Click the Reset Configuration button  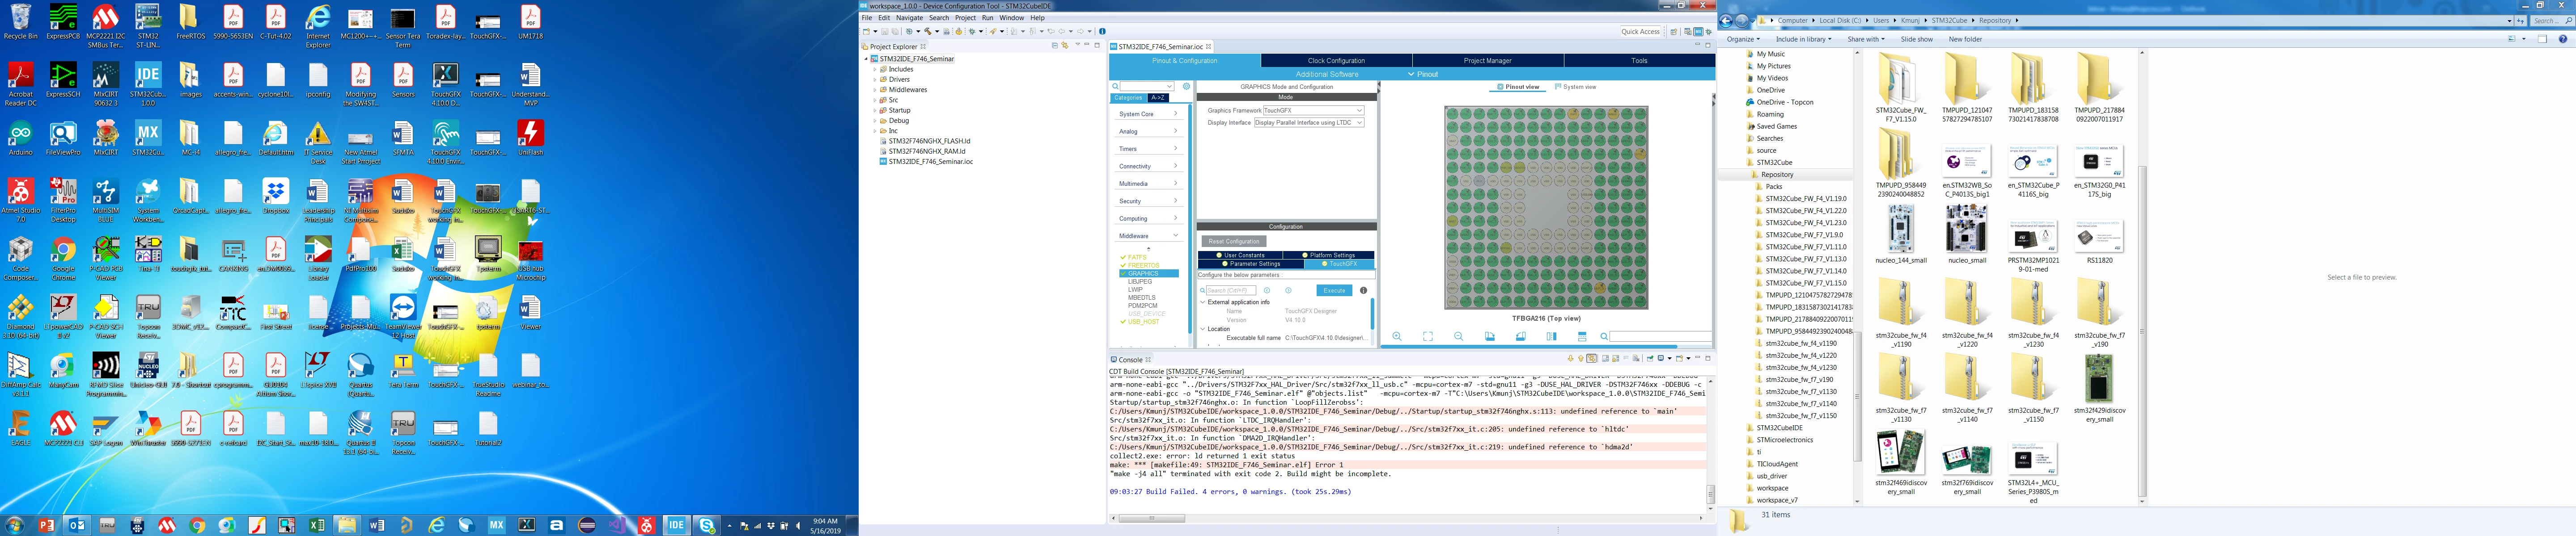[x=1234, y=242]
